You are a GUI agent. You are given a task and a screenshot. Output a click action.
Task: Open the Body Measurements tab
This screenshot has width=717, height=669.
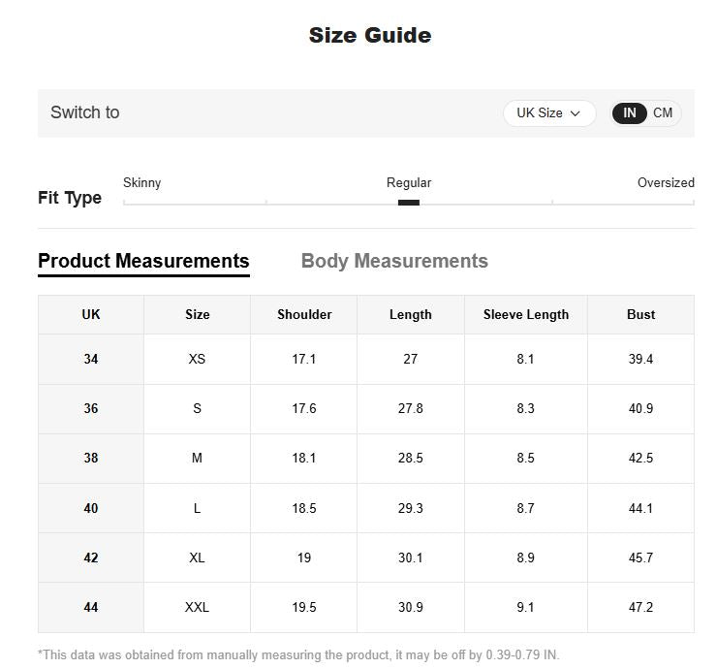tap(394, 261)
